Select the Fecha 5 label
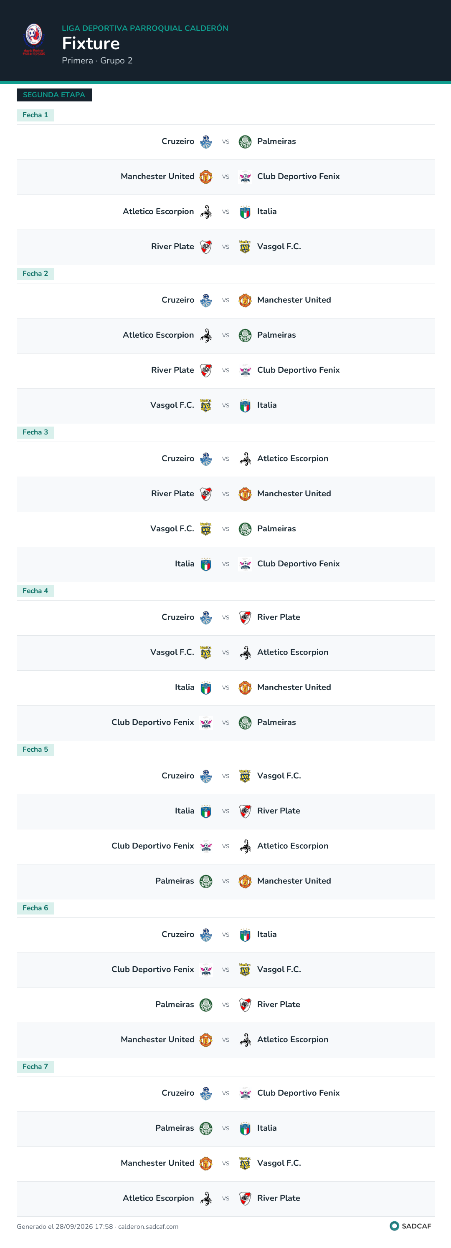Viewport: 451px width, 1248px height. click(x=35, y=750)
